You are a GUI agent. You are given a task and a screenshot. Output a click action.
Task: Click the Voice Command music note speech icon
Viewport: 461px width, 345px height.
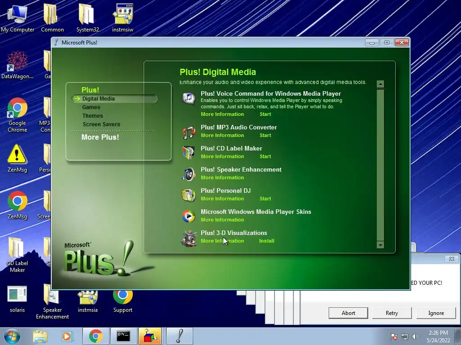[x=189, y=98]
